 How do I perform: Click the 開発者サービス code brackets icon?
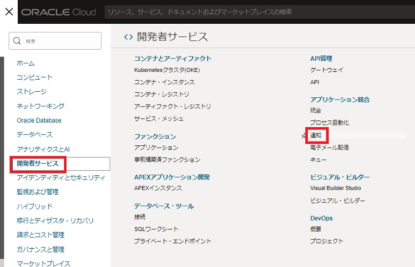(128, 37)
